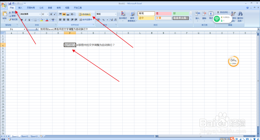Decrease font size with small A icon
This screenshot has width=260, height=140.
pos(55,14)
